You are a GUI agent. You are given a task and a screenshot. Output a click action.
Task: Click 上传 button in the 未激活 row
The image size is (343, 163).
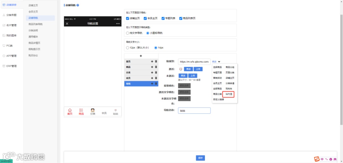(x=193, y=76)
